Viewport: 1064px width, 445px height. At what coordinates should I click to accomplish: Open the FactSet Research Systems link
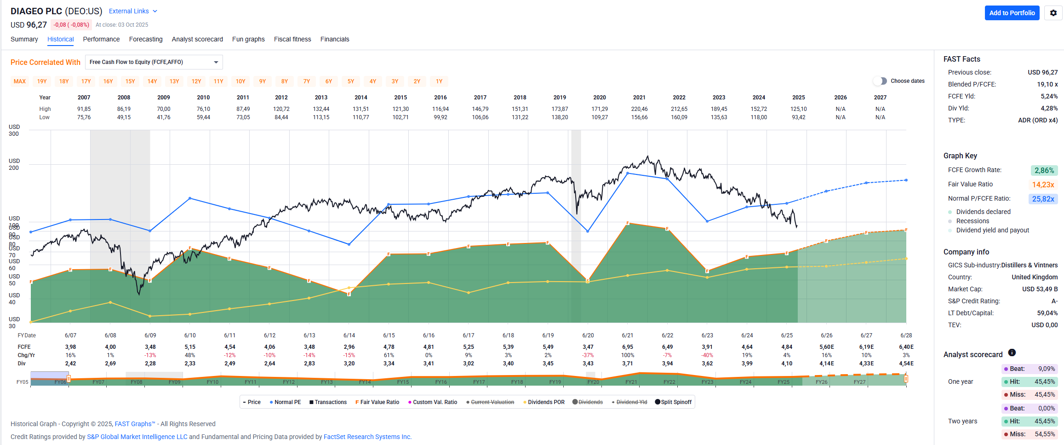367,437
